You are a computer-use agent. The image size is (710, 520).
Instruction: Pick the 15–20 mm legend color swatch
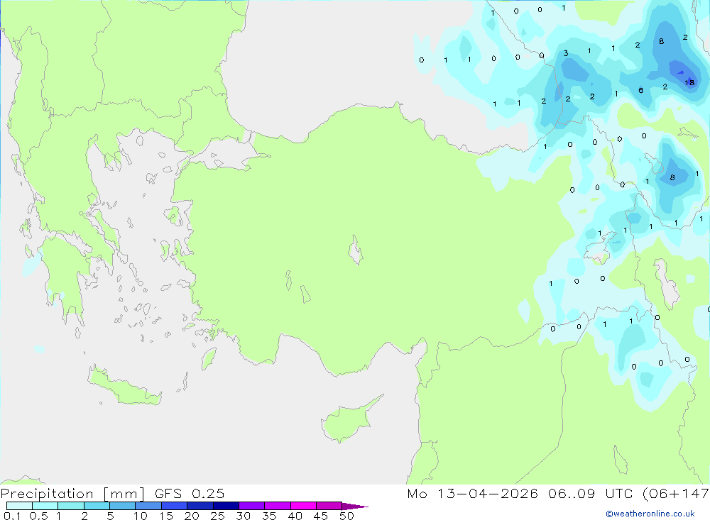point(175,506)
